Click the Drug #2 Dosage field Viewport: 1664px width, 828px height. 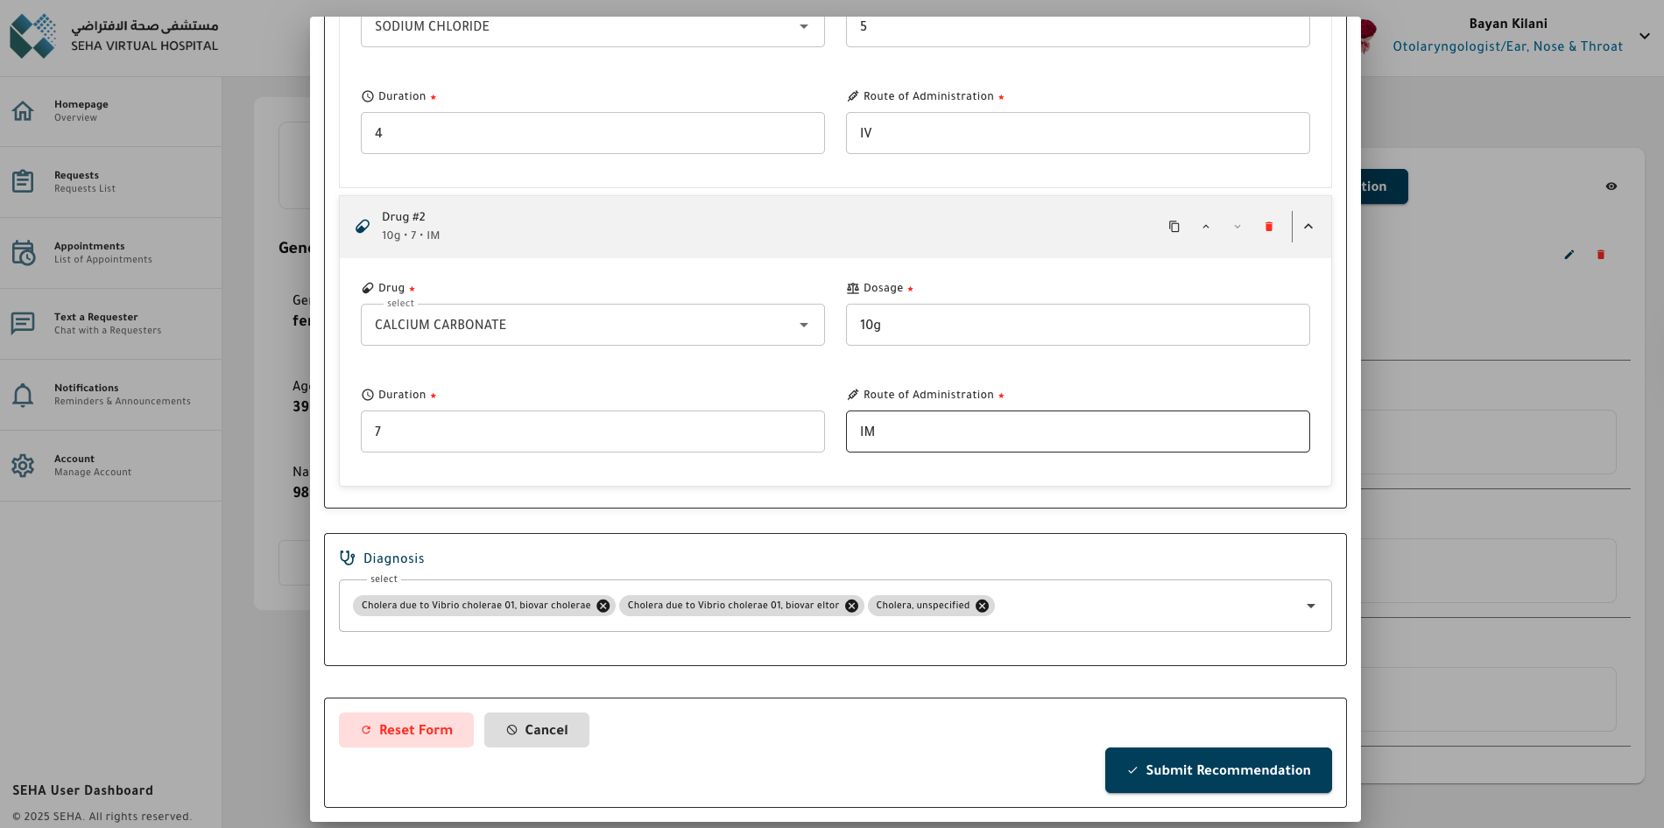coord(1077,325)
